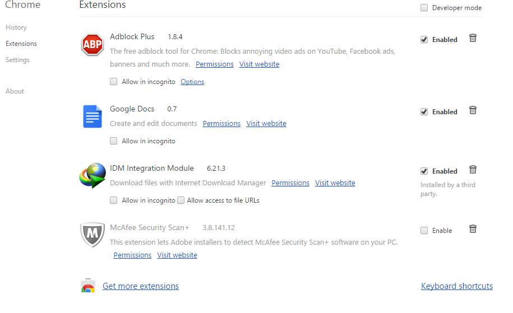Disable the Google Docs Enabled checkbox
This screenshot has height=313, width=513.
tap(424, 112)
